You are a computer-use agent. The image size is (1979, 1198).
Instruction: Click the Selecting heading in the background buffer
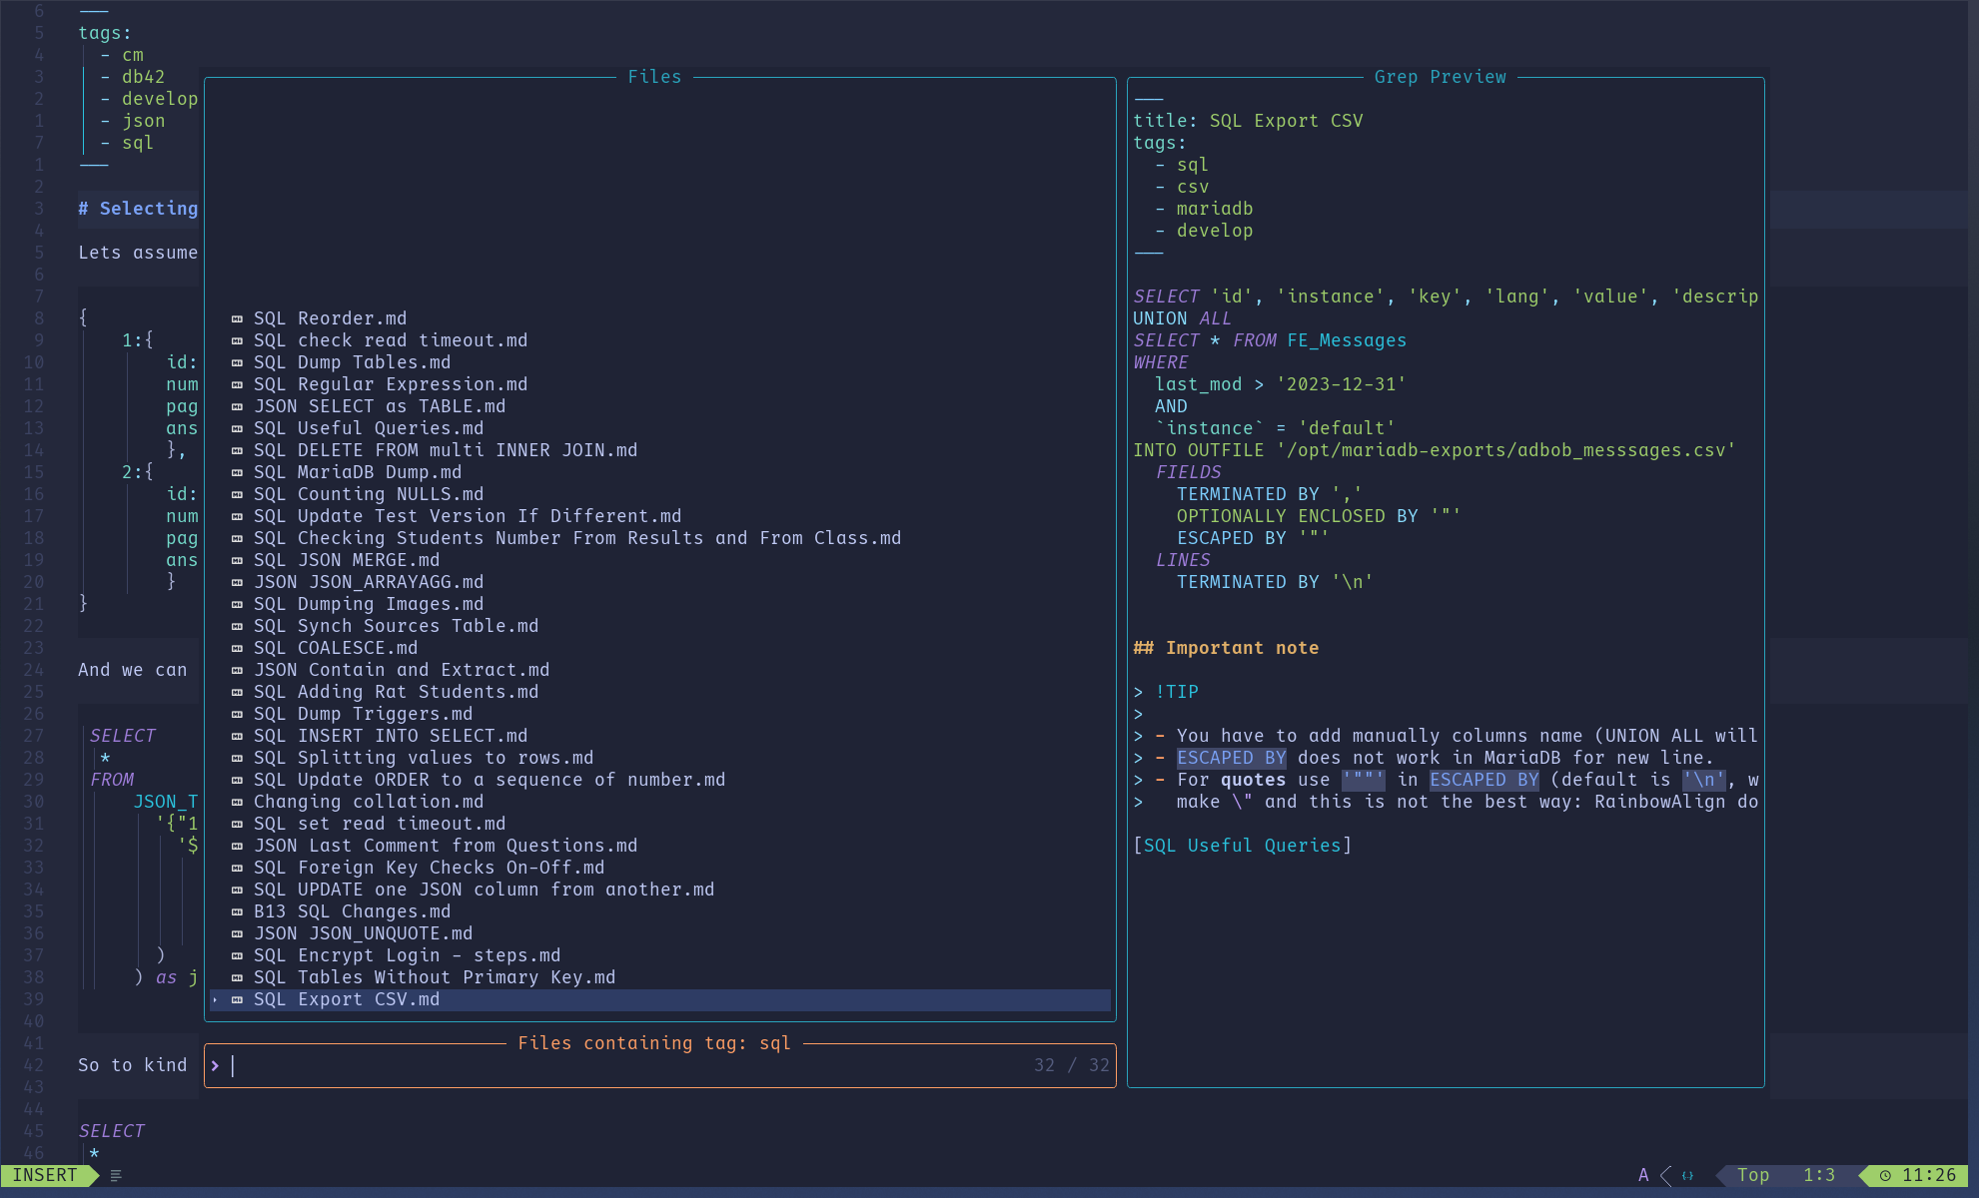tap(148, 209)
